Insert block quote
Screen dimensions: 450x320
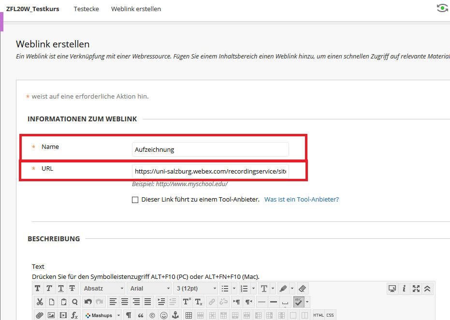pos(141,316)
